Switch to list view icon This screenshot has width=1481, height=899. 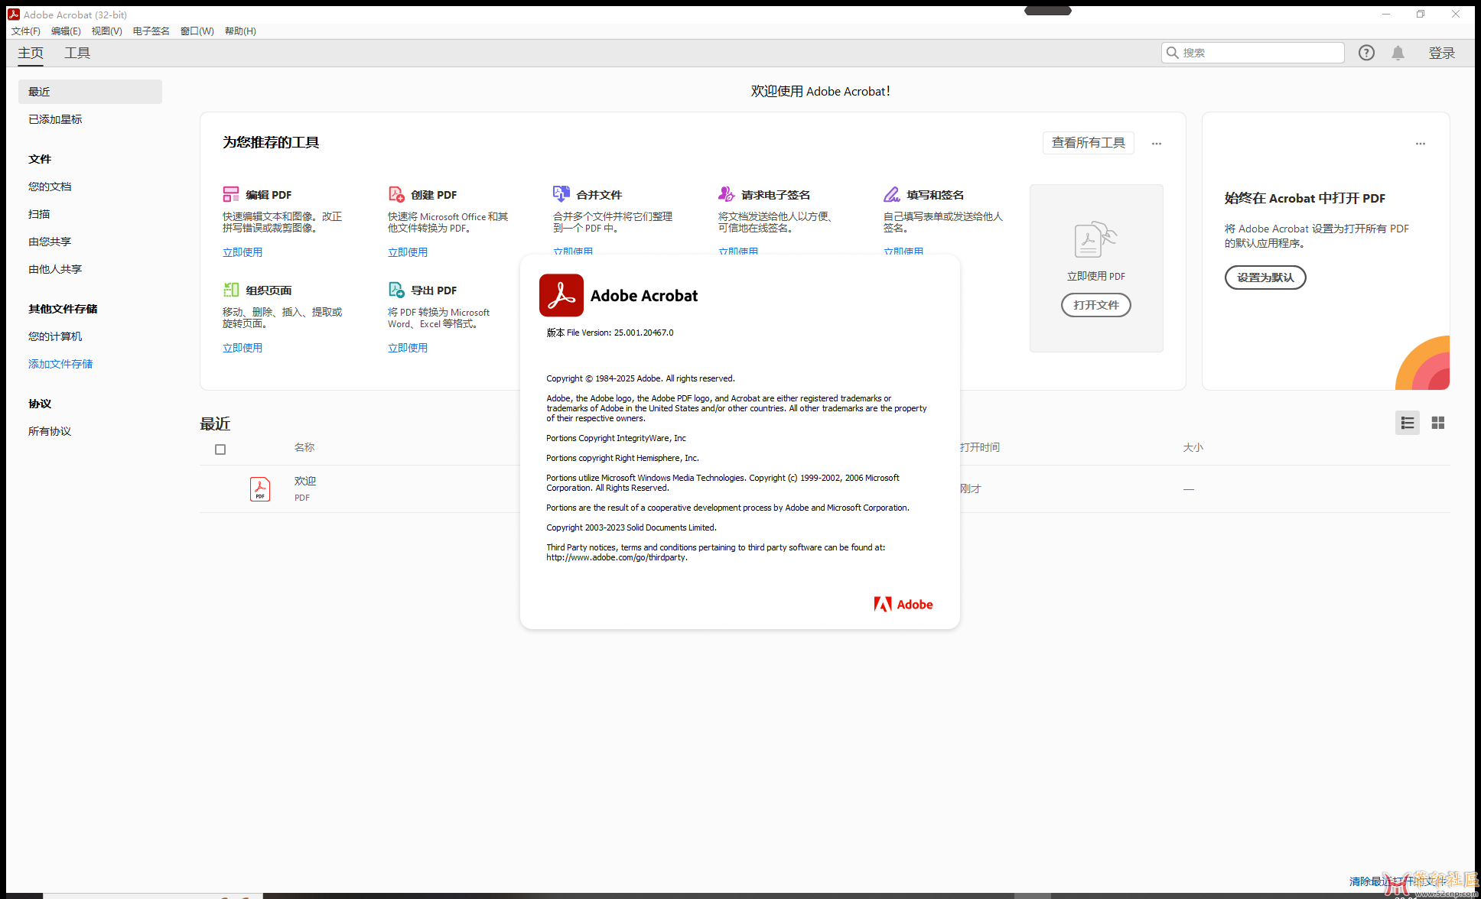coord(1408,423)
